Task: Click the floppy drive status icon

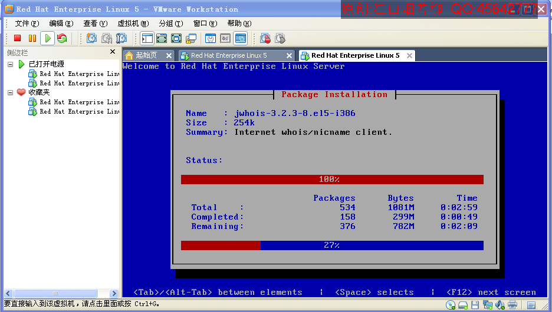Action: coord(475,304)
